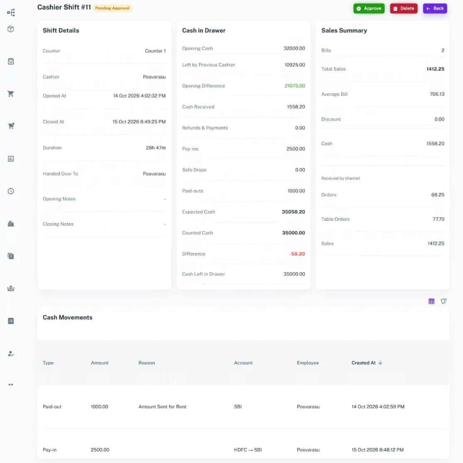The height and width of the screenshot is (463, 463).
Task: Click the Counted Cash value 35000.00
Action: (293, 233)
